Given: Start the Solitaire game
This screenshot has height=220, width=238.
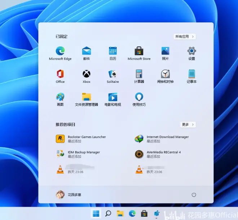Looking at the screenshot, I should point(113,76).
